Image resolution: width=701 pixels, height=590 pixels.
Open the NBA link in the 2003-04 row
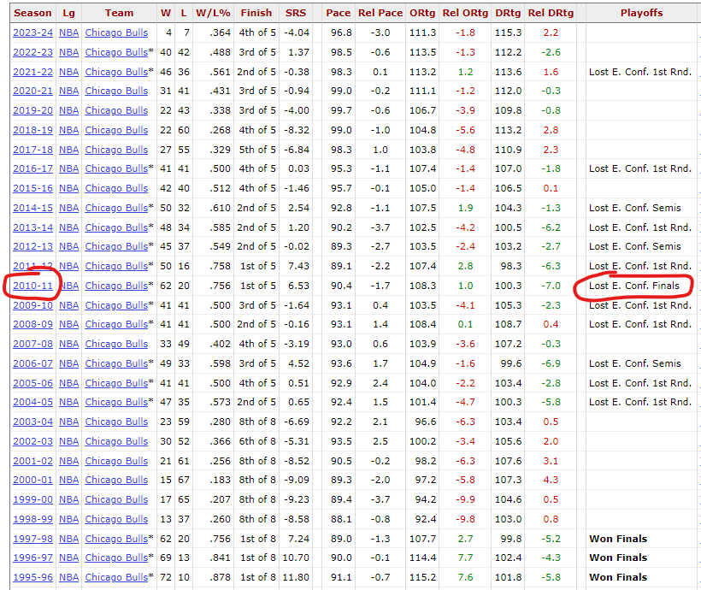[x=69, y=422]
